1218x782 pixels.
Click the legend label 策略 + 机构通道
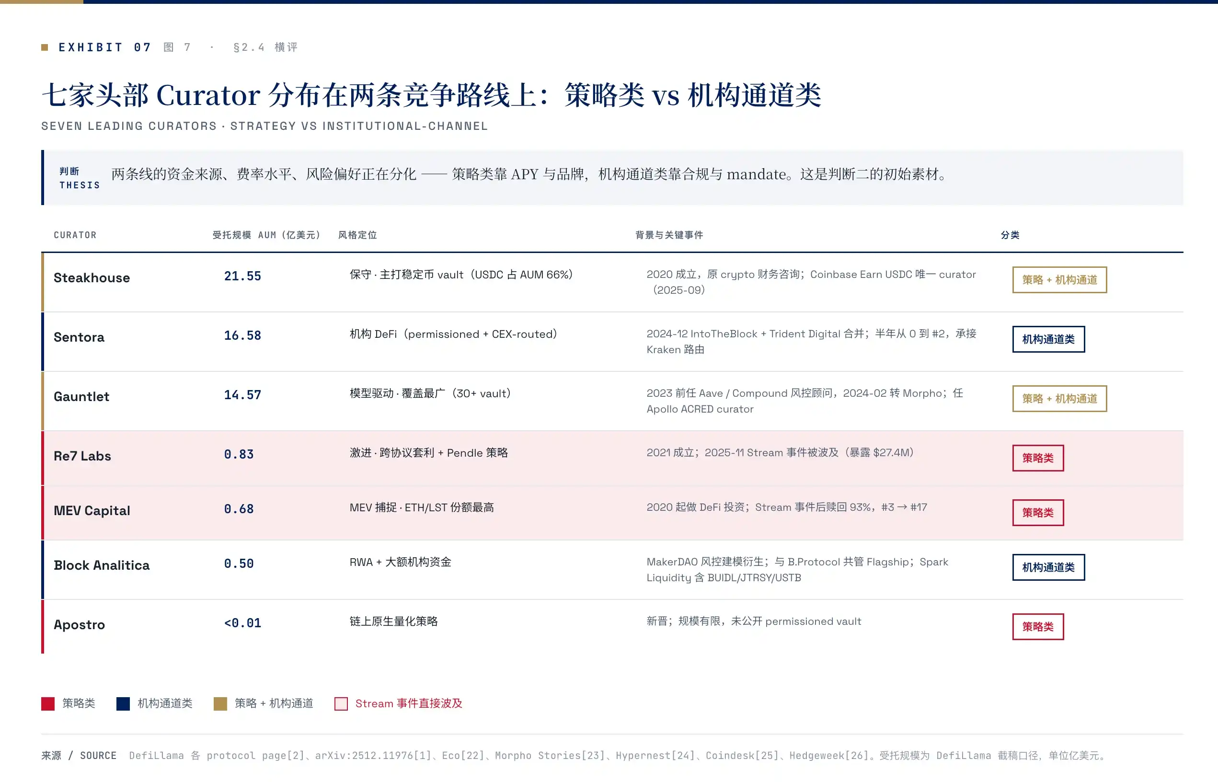pos(274,704)
